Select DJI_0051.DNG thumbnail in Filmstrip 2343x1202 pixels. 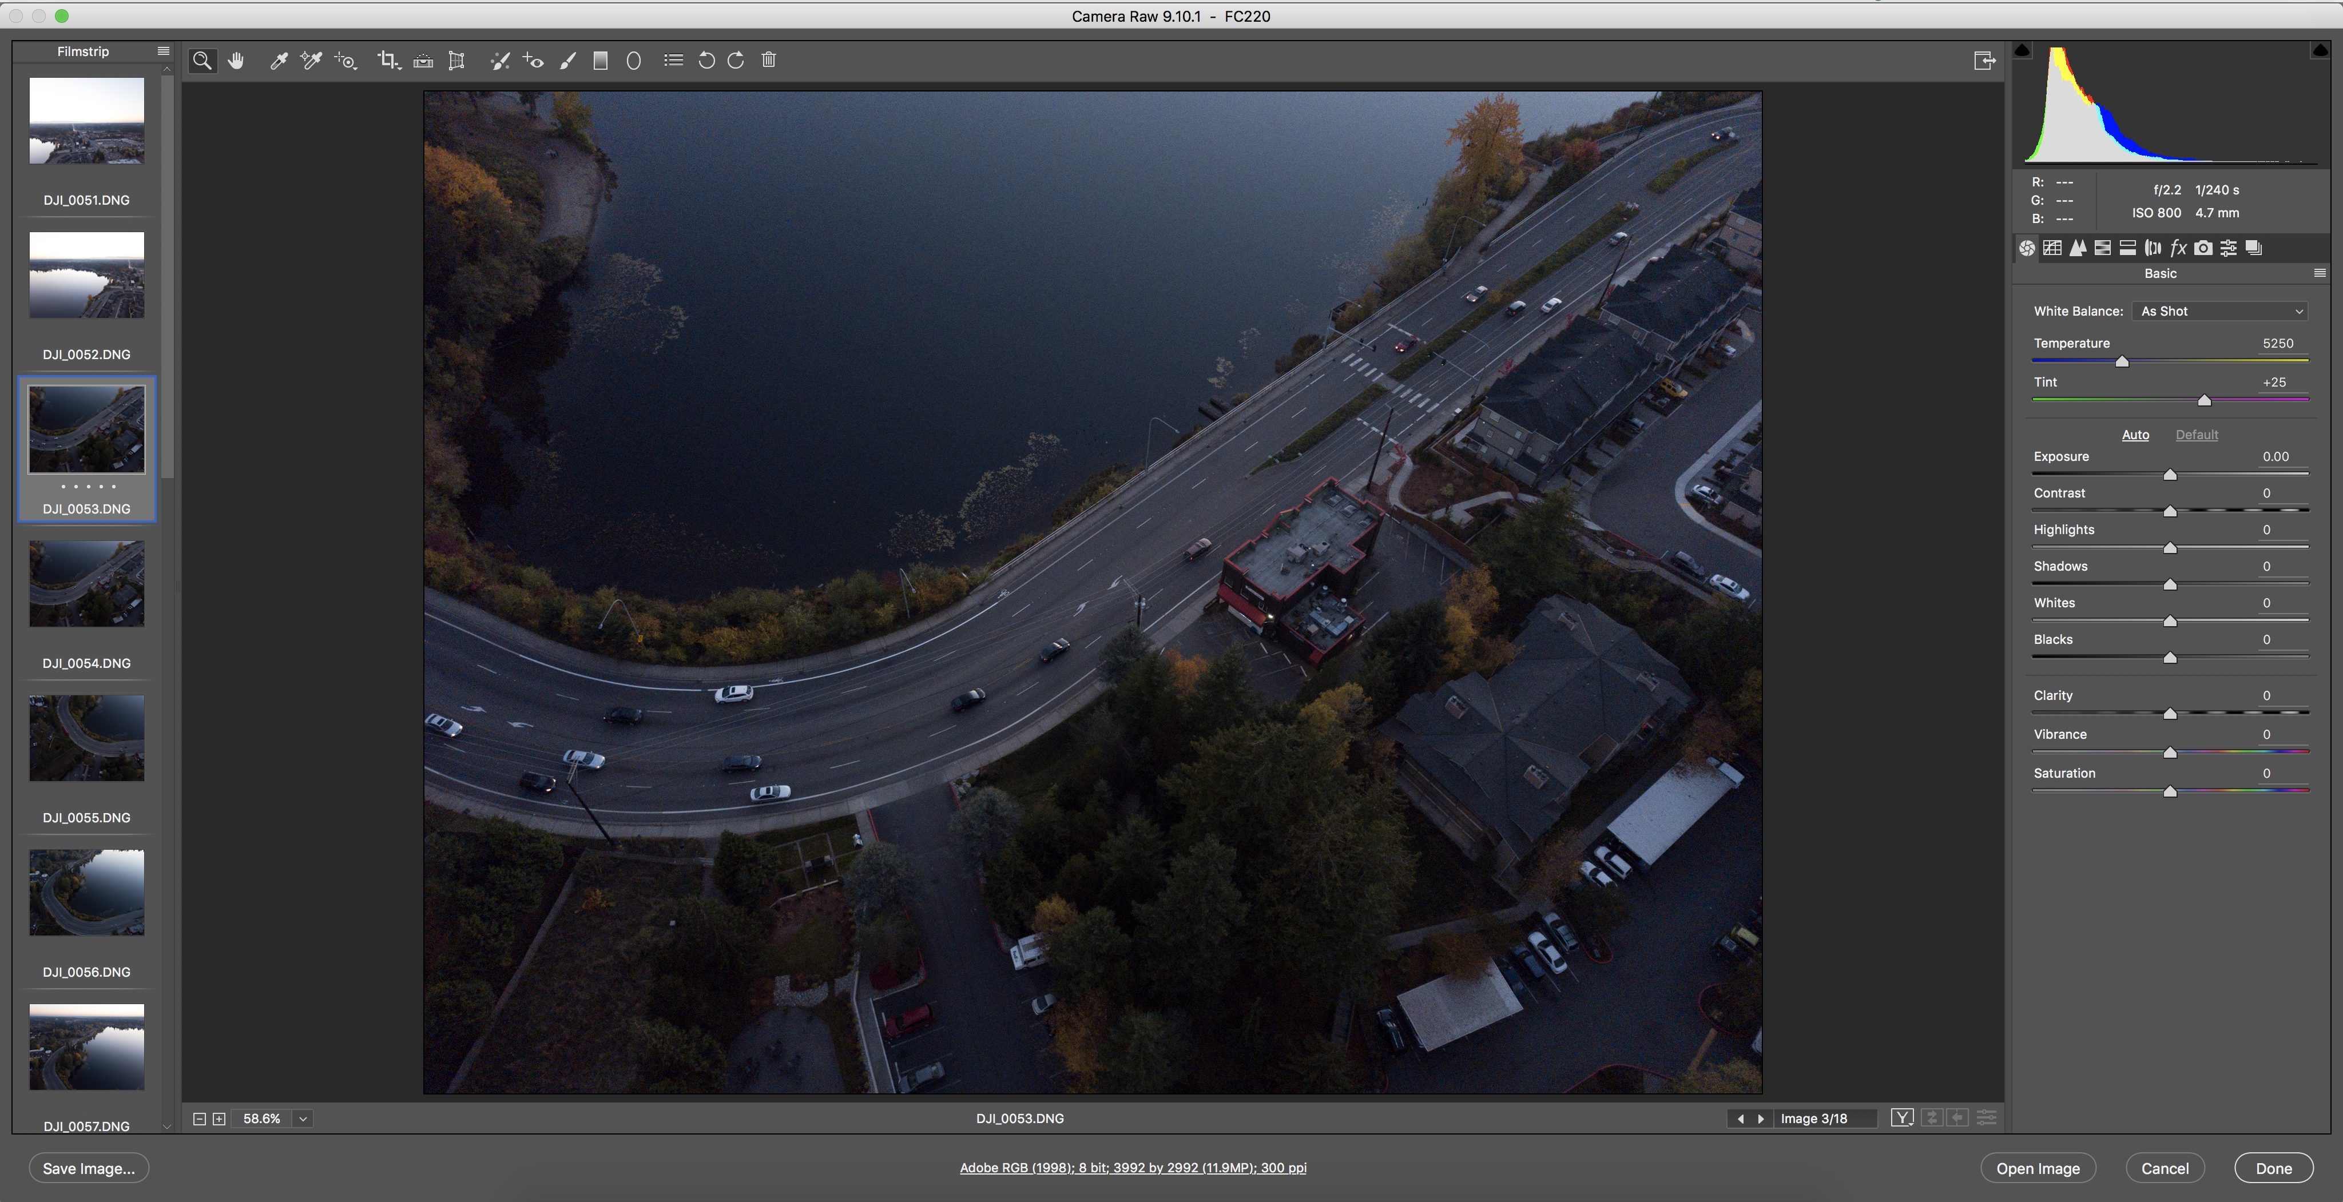[x=86, y=121]
